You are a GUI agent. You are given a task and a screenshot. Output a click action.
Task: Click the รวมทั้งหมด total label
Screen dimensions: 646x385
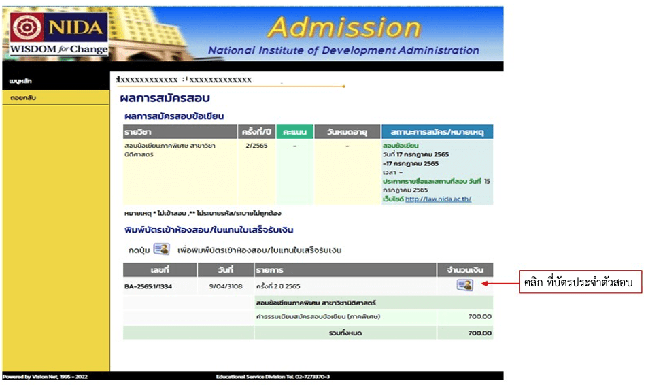click(x=345, y=333)
